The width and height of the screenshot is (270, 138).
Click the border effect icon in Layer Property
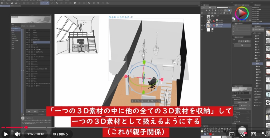click(x=239, y=41)
